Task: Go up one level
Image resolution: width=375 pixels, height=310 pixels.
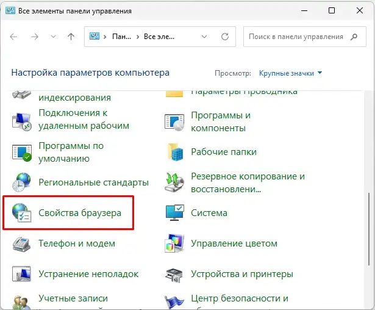Action: click(x=71, y=37)
